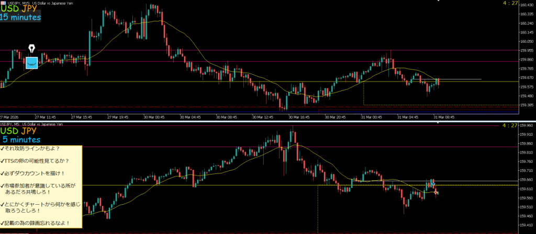Activate the USDJPY, M5 chart title
The width and height of the screenshot is (536, 234).
[x=32, y=124]
